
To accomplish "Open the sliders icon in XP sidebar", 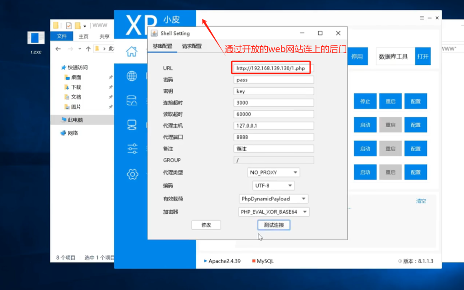I will [132, 148].
